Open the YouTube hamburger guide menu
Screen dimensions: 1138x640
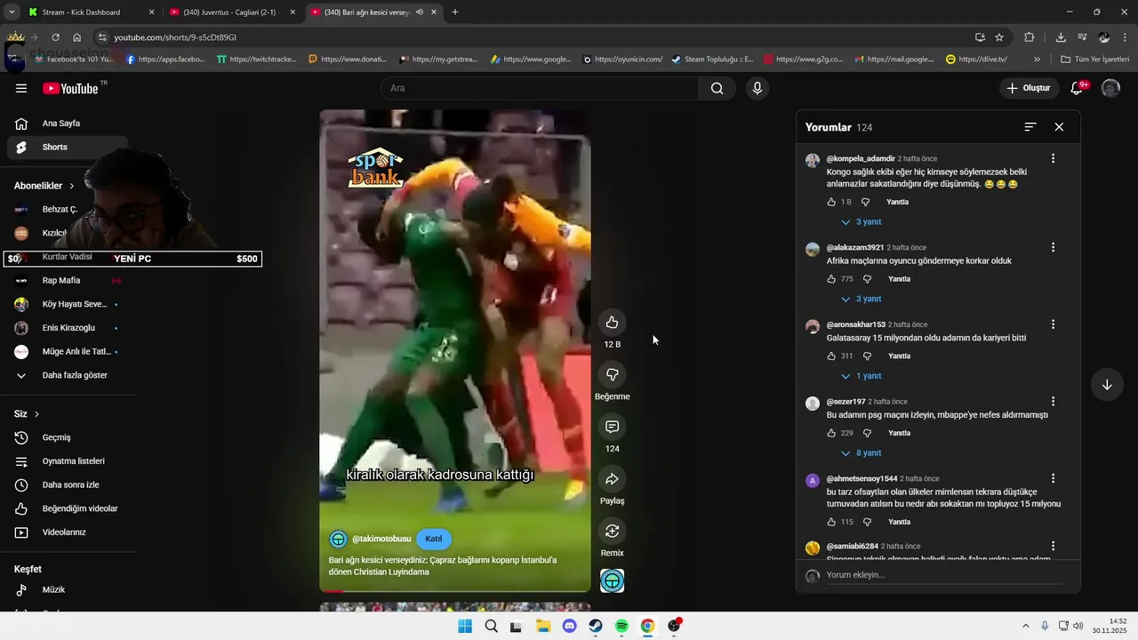(21, 88)
